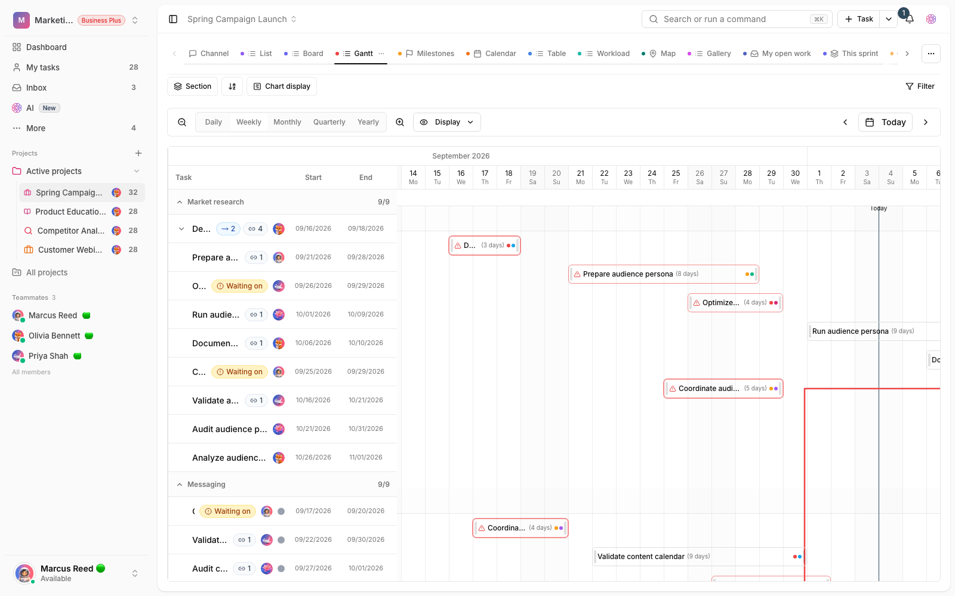This screenshot has height=596, width=955.
Task: Select the Yearly scale option
Action: tap(368, 122)
